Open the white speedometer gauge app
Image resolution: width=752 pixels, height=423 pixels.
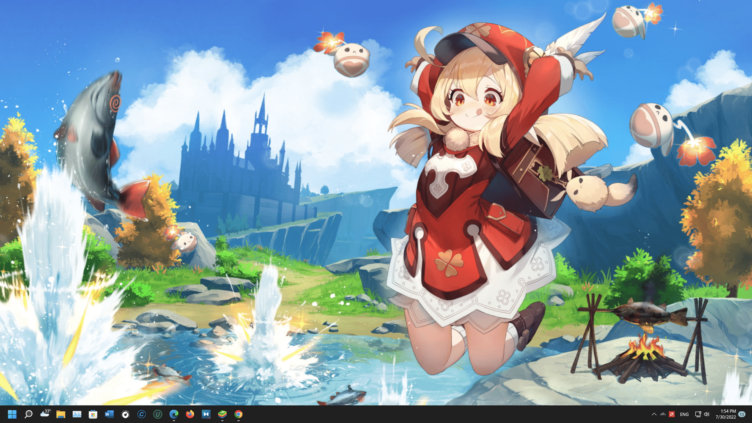(125, 414)
